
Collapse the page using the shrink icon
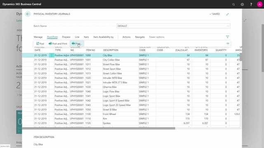(227, 14)
